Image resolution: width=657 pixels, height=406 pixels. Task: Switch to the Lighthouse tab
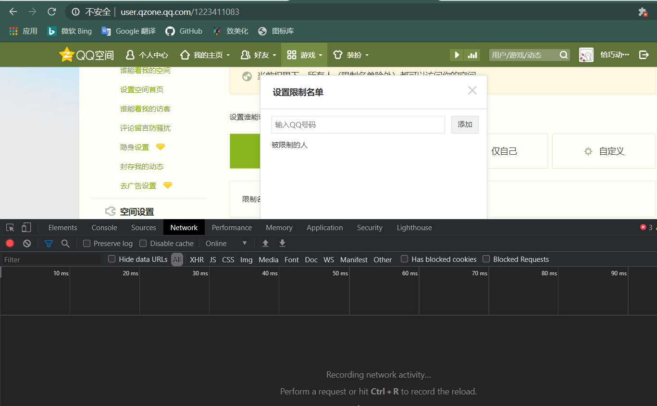coord(414,228)
